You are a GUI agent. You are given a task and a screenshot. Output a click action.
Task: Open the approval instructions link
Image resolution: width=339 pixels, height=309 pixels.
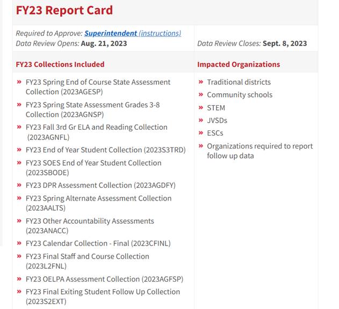click(160, 33)
